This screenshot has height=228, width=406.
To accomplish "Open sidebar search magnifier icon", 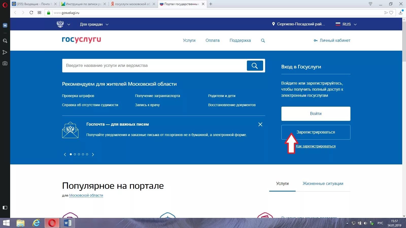I will click(x=5, y=41).
